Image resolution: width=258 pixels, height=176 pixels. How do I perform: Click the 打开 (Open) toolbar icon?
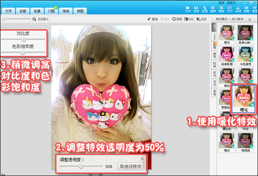(189, 9)
